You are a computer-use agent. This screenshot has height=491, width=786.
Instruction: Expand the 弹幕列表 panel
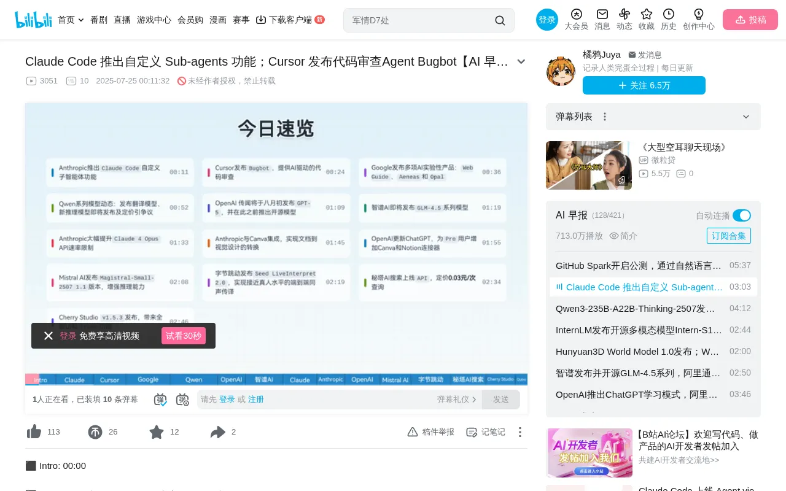click(x=746, y=117)
